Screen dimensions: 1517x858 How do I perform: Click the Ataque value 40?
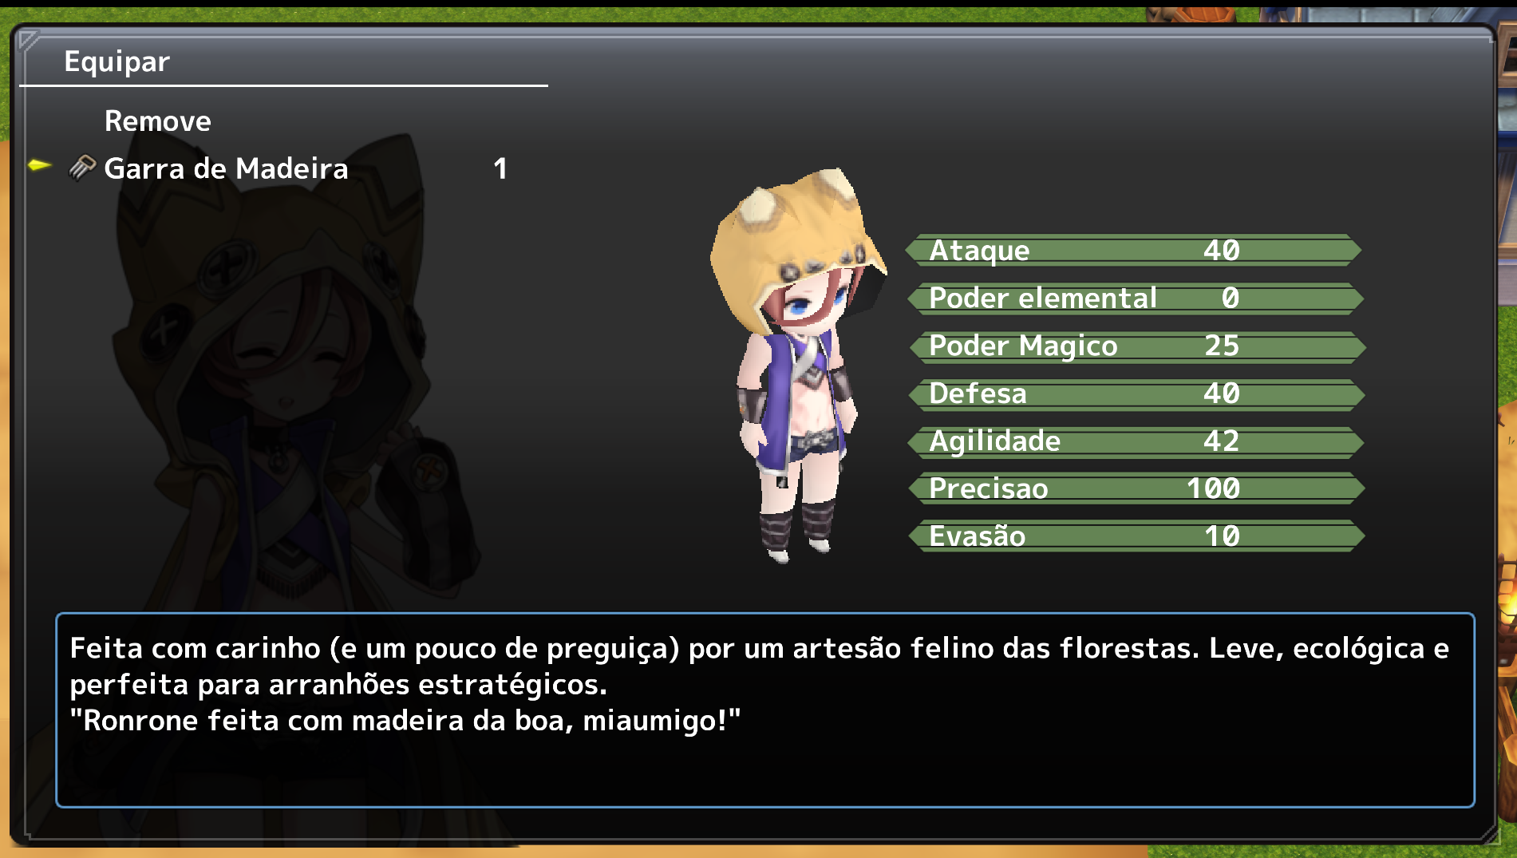tap(1221, 251)
